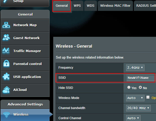Click the General section header in sidebar

tap(25, 15)
